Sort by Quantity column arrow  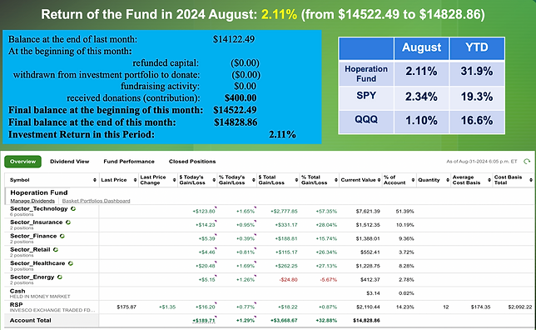pos(448,180)
